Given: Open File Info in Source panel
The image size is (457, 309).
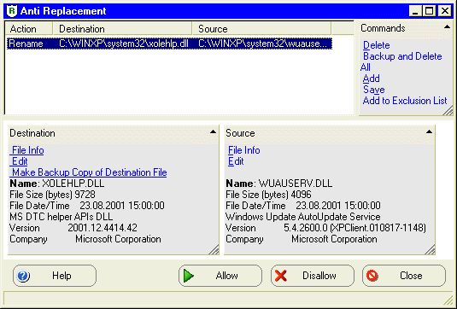Looking at the screenshot, I should (244, 150).
